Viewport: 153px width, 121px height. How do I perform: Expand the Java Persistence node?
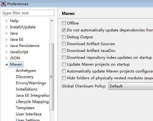7,46
